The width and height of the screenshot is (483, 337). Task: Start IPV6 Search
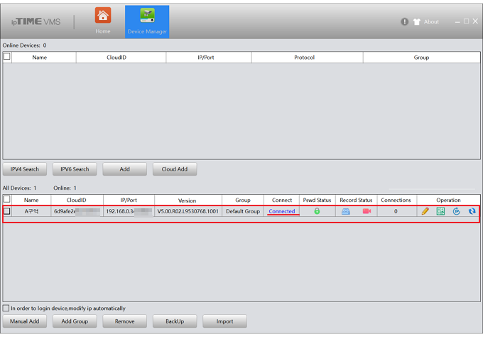click(x=75, y=169)
